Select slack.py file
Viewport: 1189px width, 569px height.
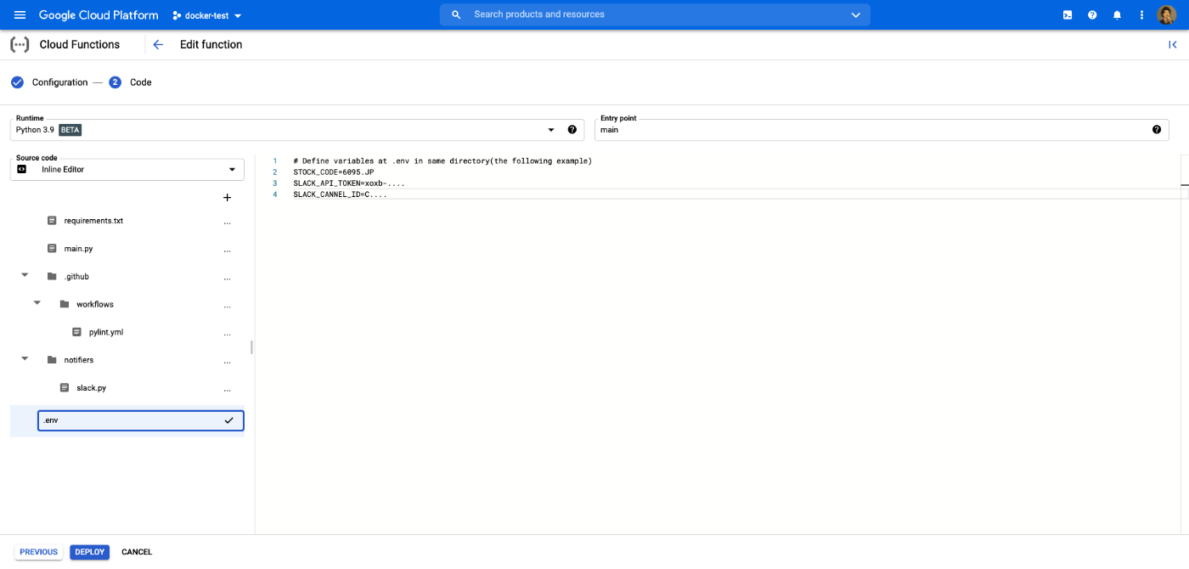pyautogui.click(x=91, y=388)
